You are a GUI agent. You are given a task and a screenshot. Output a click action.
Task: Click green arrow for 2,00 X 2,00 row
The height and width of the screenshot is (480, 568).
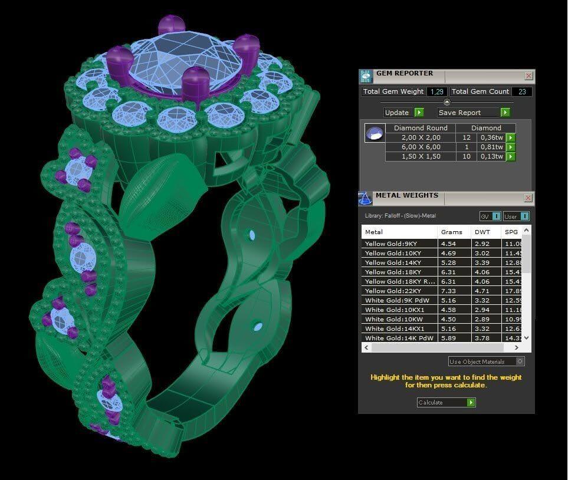[511, 138]
